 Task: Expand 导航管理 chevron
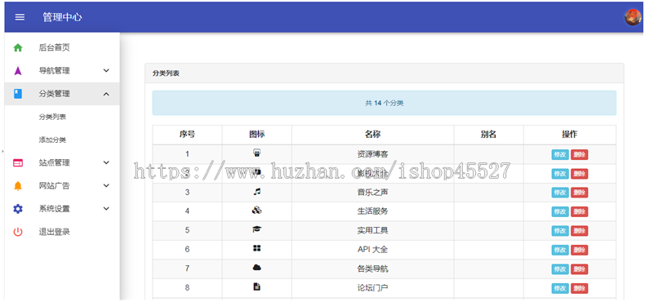106,71
